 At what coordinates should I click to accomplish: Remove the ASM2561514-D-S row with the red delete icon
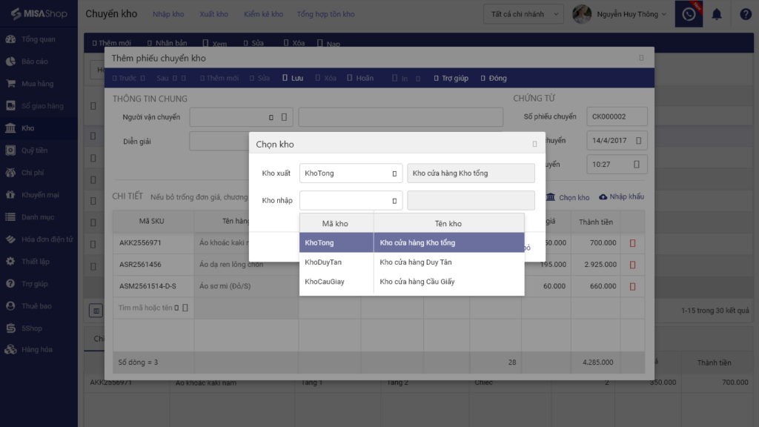[632, 286]
